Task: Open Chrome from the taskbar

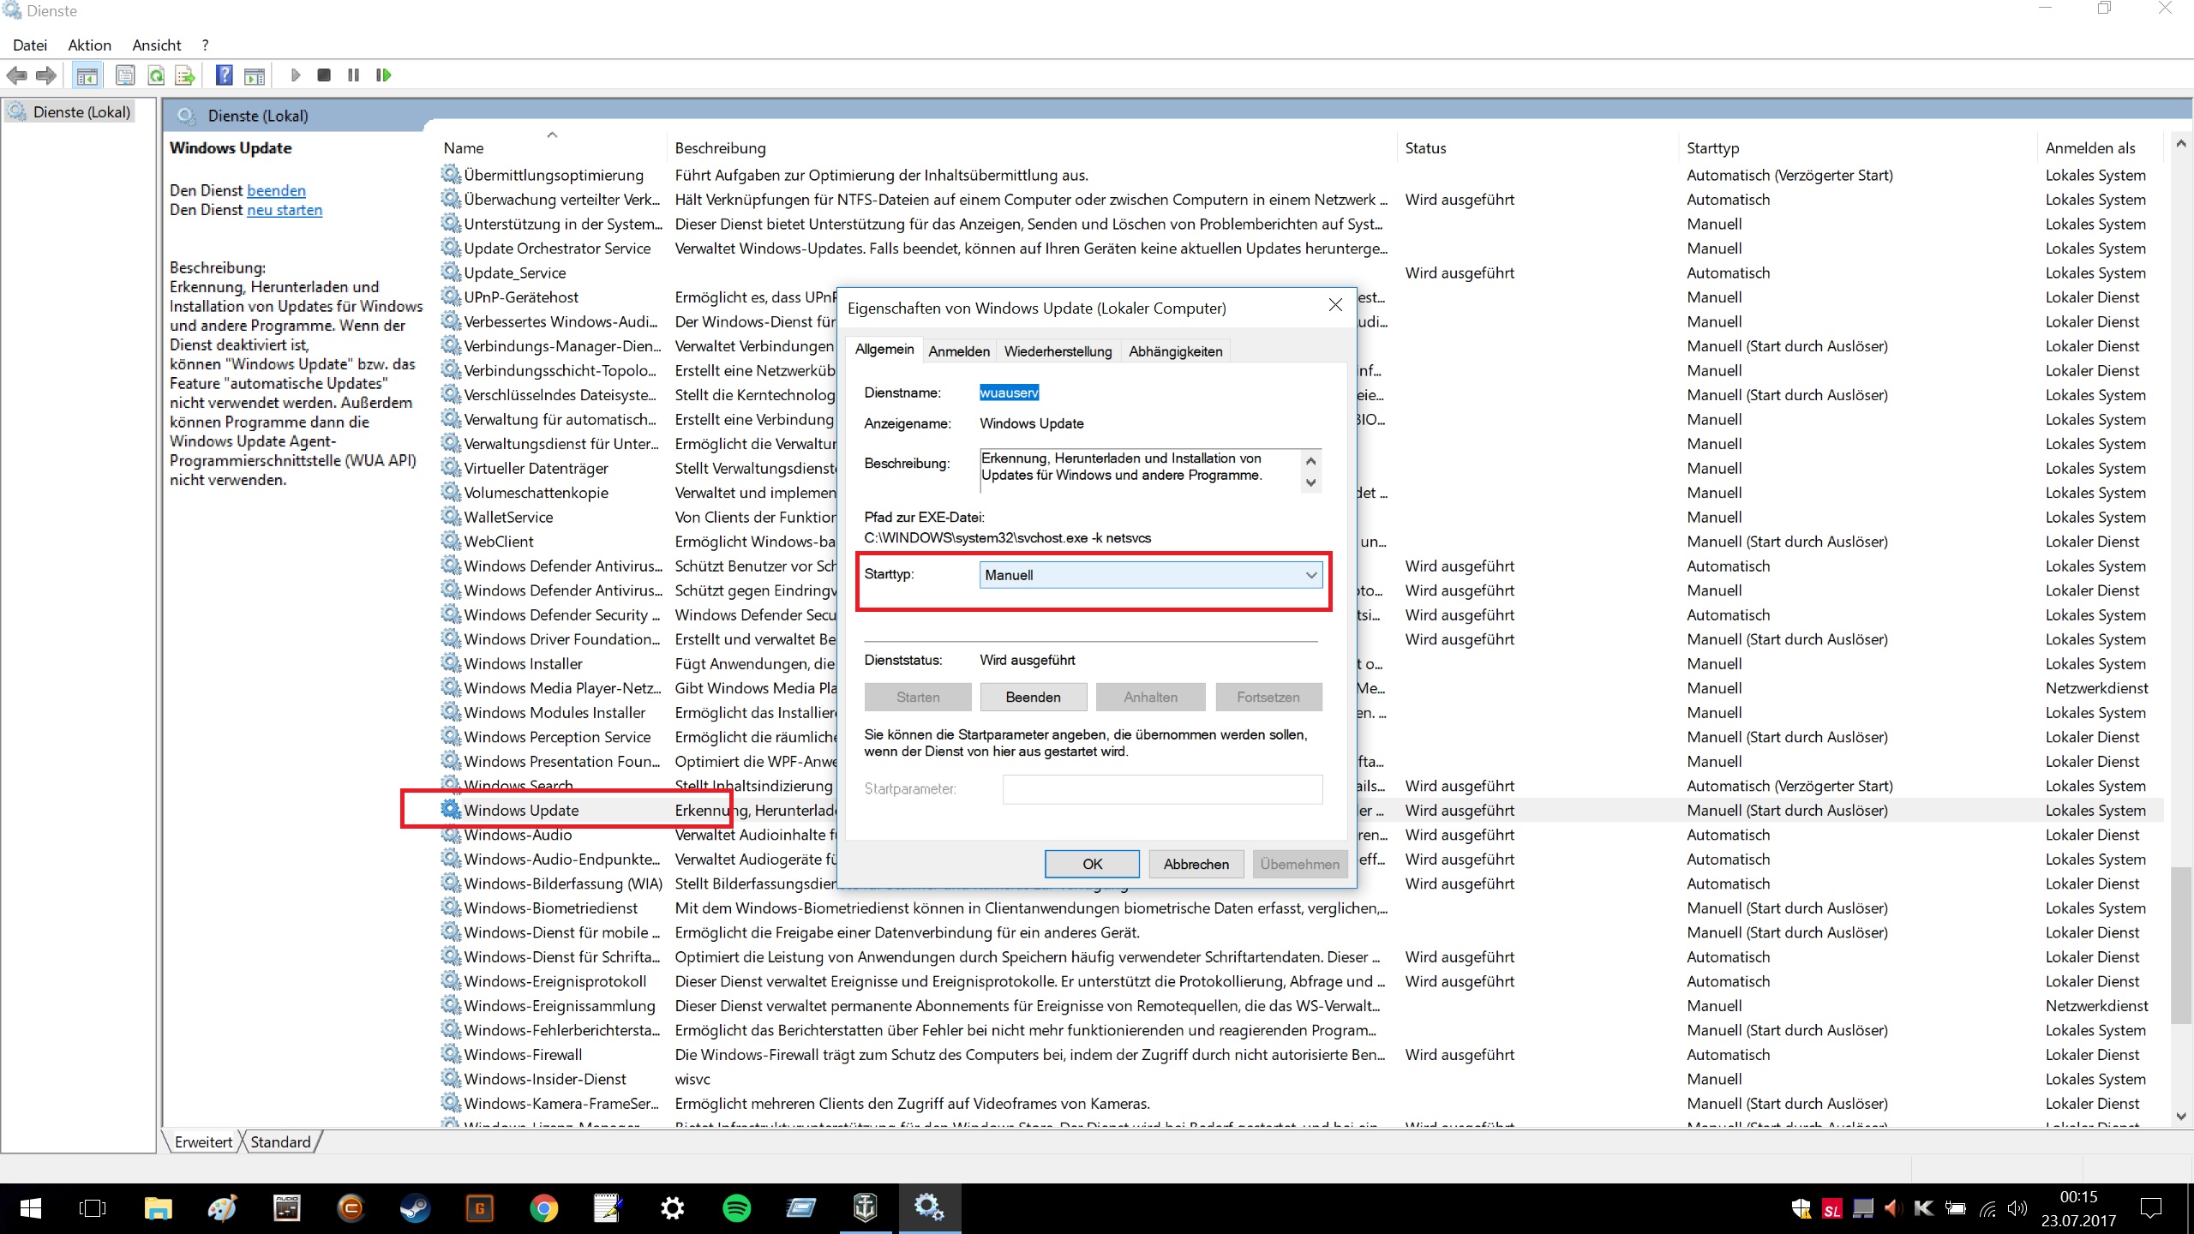Action: coord(543,1208)
